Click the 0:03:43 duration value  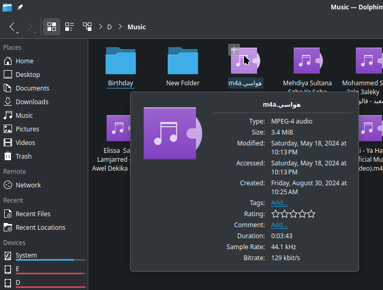point(282,236)
